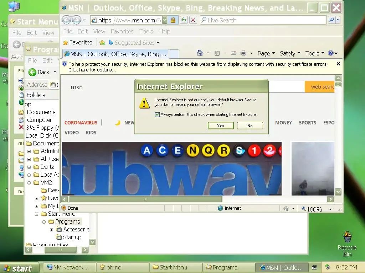Viewport: 365px width, 273px height.
Task: Expand the Accessories folder node
Action: click(x=51, y=230)
